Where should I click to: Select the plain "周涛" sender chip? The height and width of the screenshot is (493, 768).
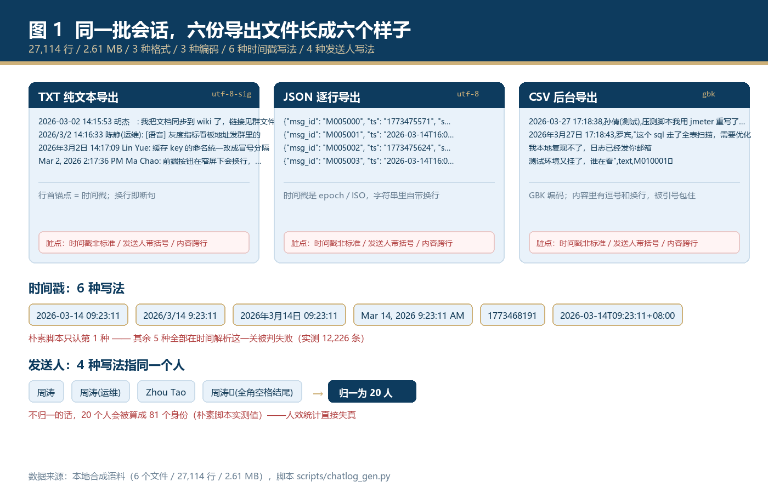coord(46,392)
